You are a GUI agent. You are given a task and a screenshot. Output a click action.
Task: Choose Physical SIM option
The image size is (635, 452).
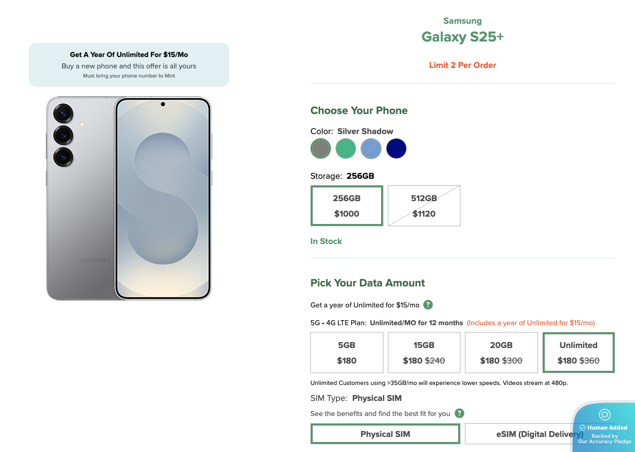[x=385, y=434]
